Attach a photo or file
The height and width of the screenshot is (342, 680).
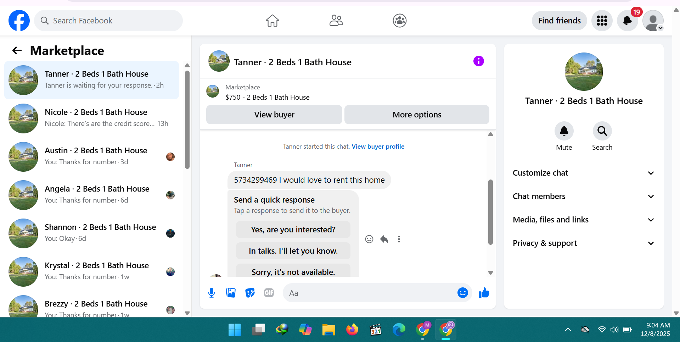pos(231,293)
